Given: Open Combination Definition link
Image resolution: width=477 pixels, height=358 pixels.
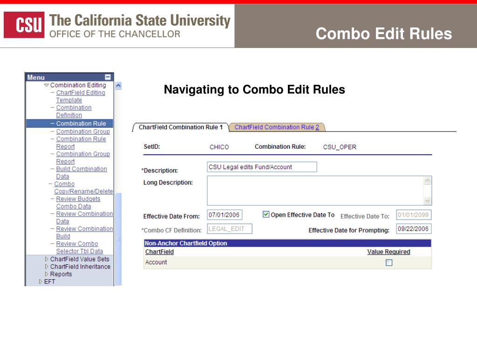Looking at the screenshot, I should click(x=74, y=111).
